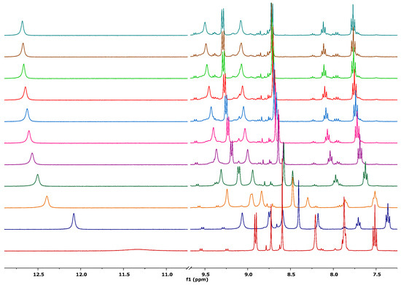Click the 9.0 axis tick label
Viewport: 401px width, 285px height.
point(248,275)
